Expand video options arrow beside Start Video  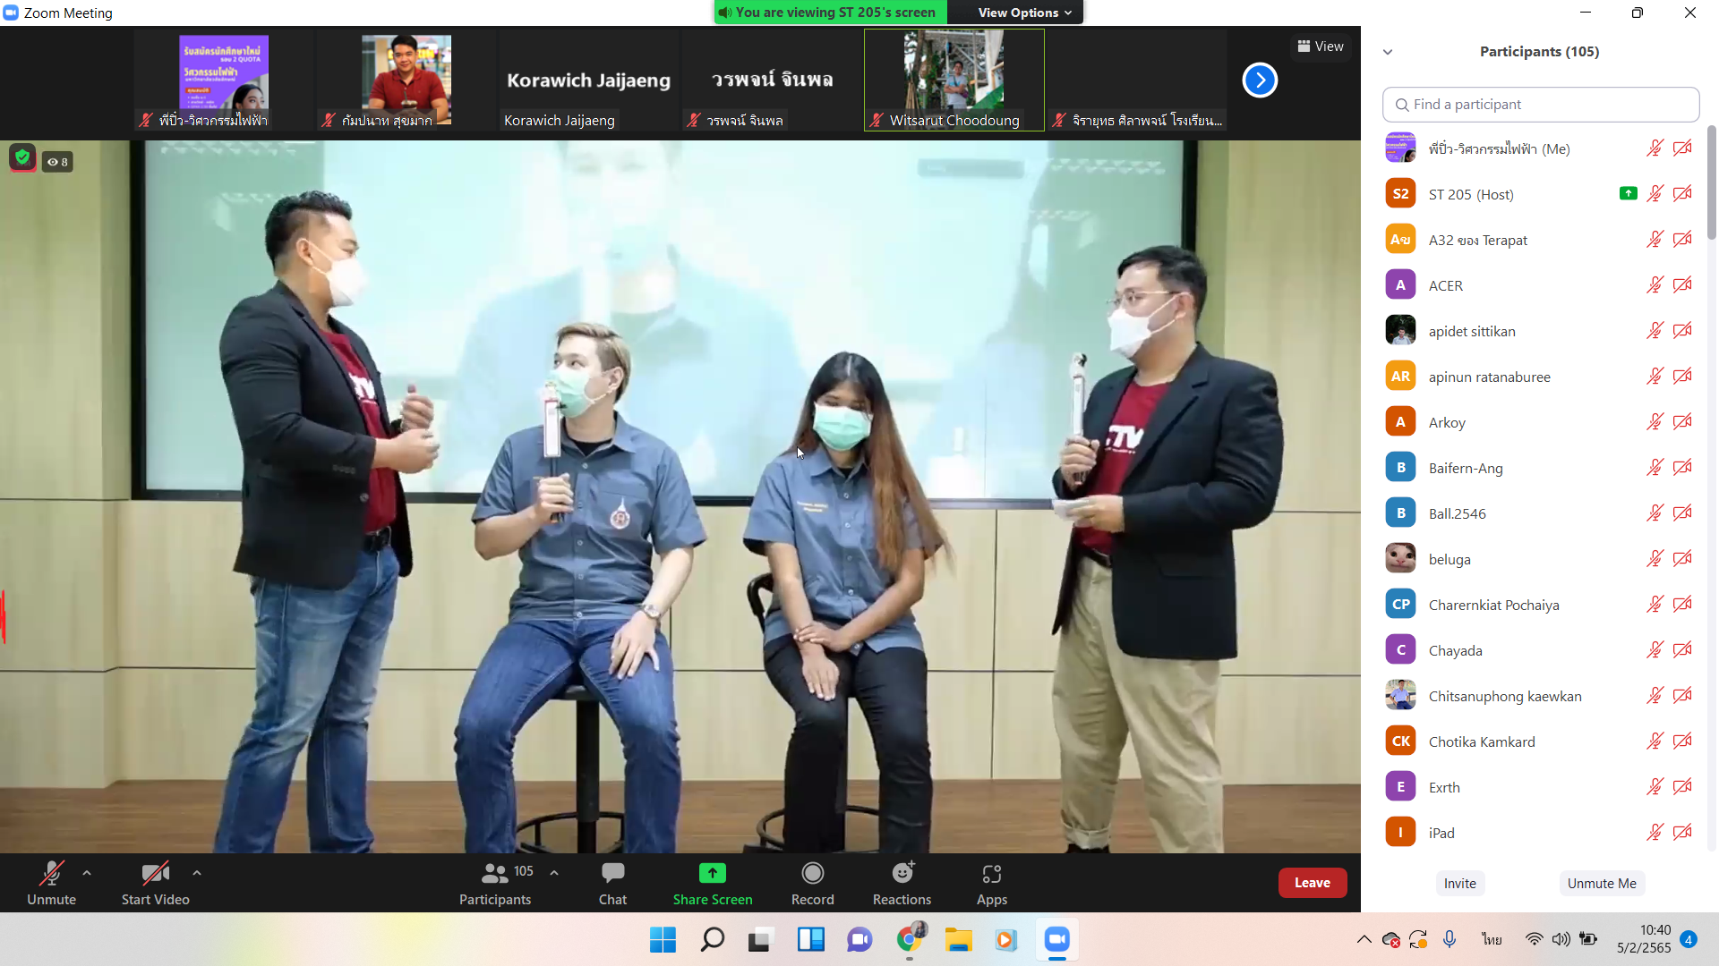pos(197,872)
